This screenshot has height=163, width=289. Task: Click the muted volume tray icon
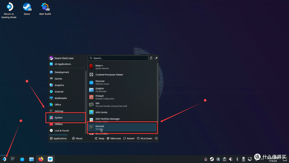(231, 159)
